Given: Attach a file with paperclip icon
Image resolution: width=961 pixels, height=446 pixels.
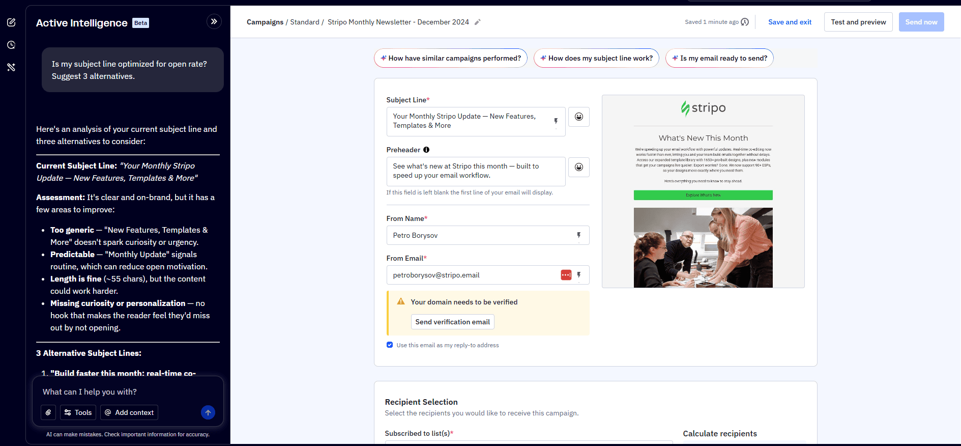Looking at the screenshot, I should click(x=48, y=412).
